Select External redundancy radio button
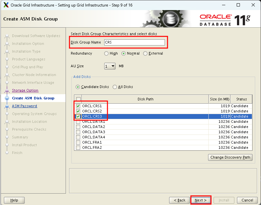This screenshot has height=205, width=261. click(145, 54)
